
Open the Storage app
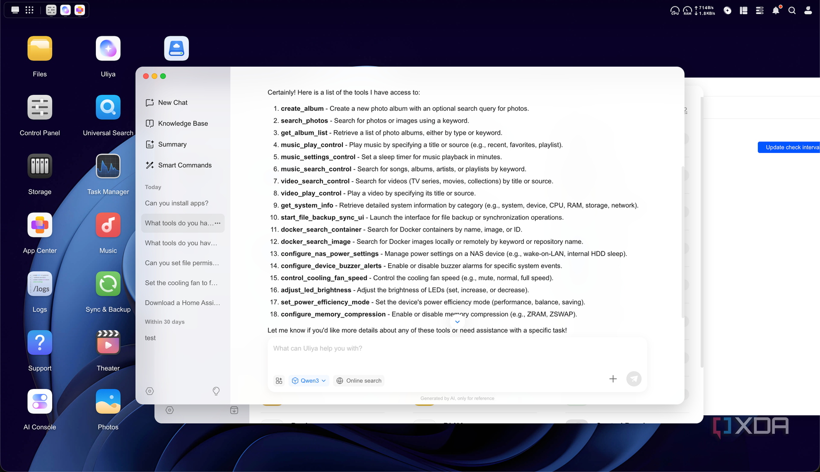tap(40, 166)
